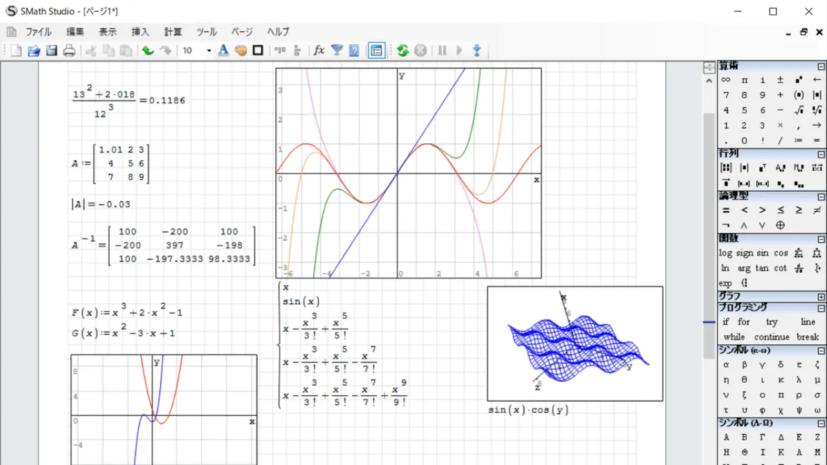The height and width of the screenshot is (465, 827).
Task: Print the page using the printer icon
Action: [68, 50]
